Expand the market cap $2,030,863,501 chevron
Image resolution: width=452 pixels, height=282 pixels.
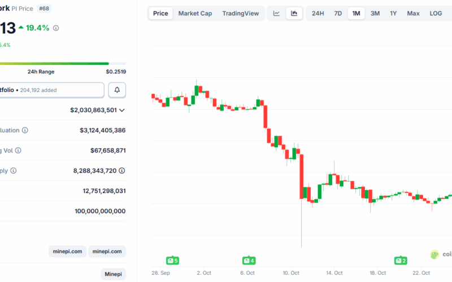pos(122,110)
